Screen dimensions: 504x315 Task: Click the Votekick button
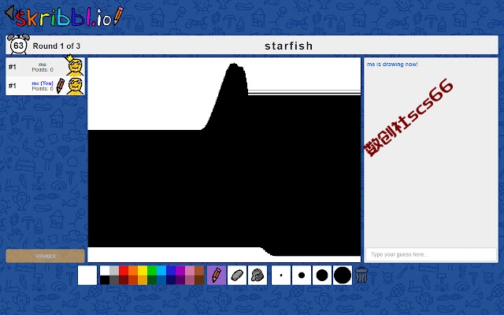tap(46, 256)
